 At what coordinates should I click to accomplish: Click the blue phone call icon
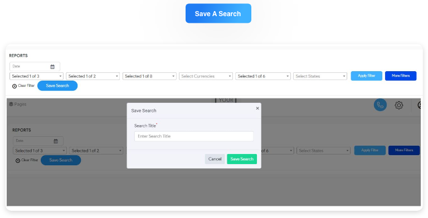coord(380,105)
